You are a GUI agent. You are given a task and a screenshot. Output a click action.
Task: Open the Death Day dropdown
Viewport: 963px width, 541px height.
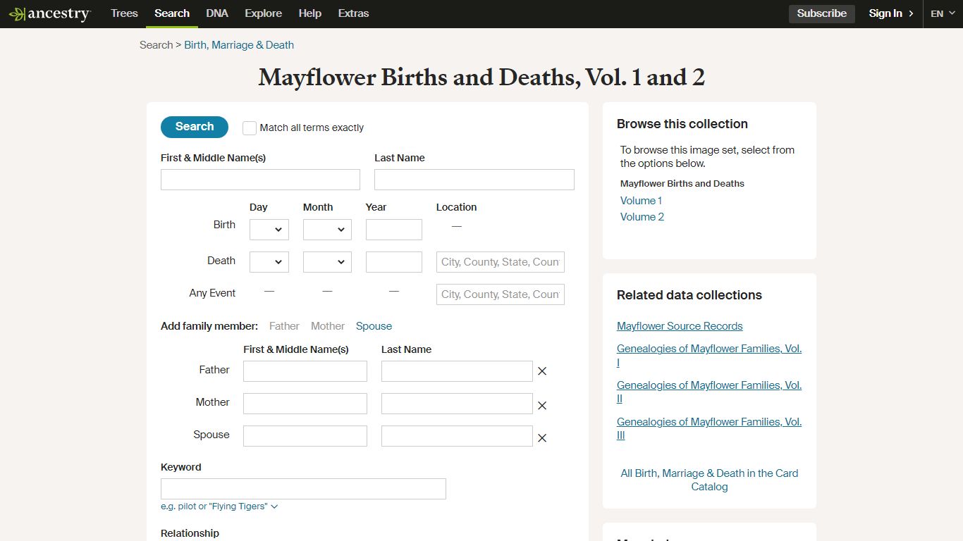point(269,262)
